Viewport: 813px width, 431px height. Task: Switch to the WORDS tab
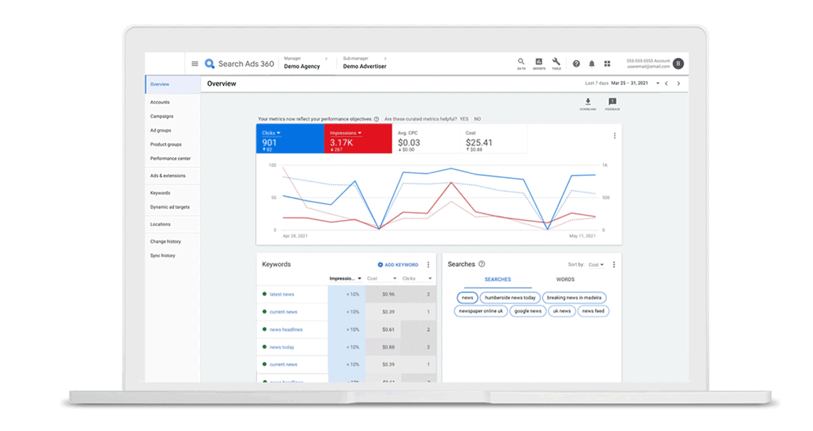(x=565, y=279)
